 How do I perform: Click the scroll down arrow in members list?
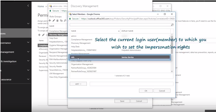pyautogui.click(x=172, y=71)
